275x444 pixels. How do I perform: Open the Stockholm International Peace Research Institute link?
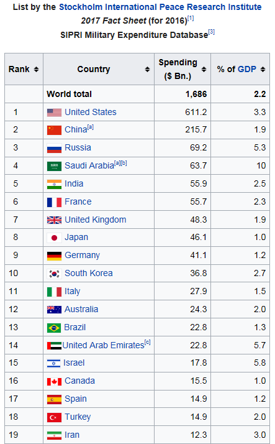point(160,7)
